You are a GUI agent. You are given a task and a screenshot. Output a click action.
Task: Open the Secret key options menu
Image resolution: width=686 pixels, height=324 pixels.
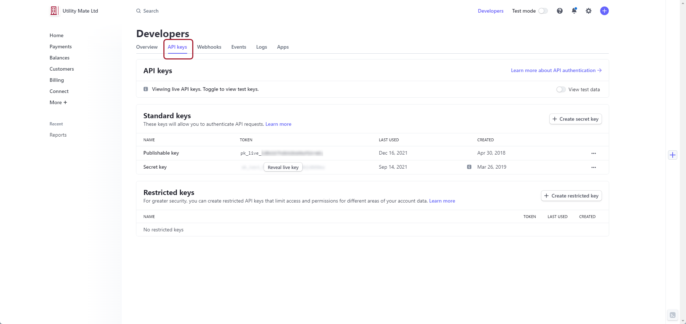(593, 167)
